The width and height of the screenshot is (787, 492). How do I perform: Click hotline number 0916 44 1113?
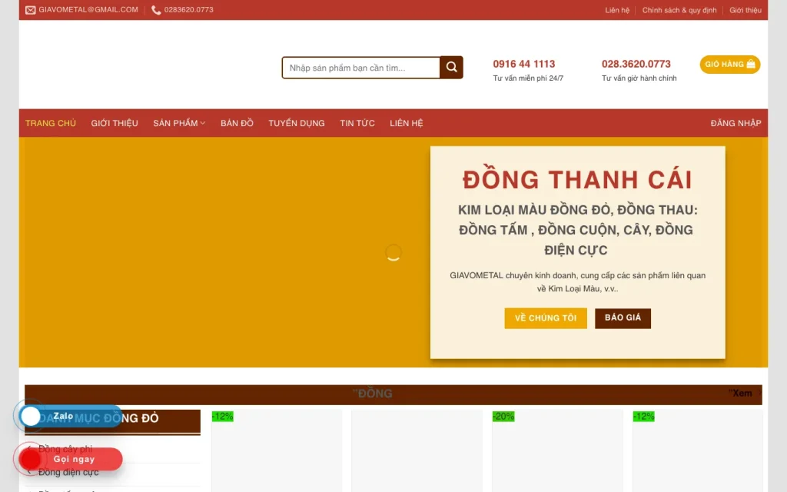tap(524, 64)
